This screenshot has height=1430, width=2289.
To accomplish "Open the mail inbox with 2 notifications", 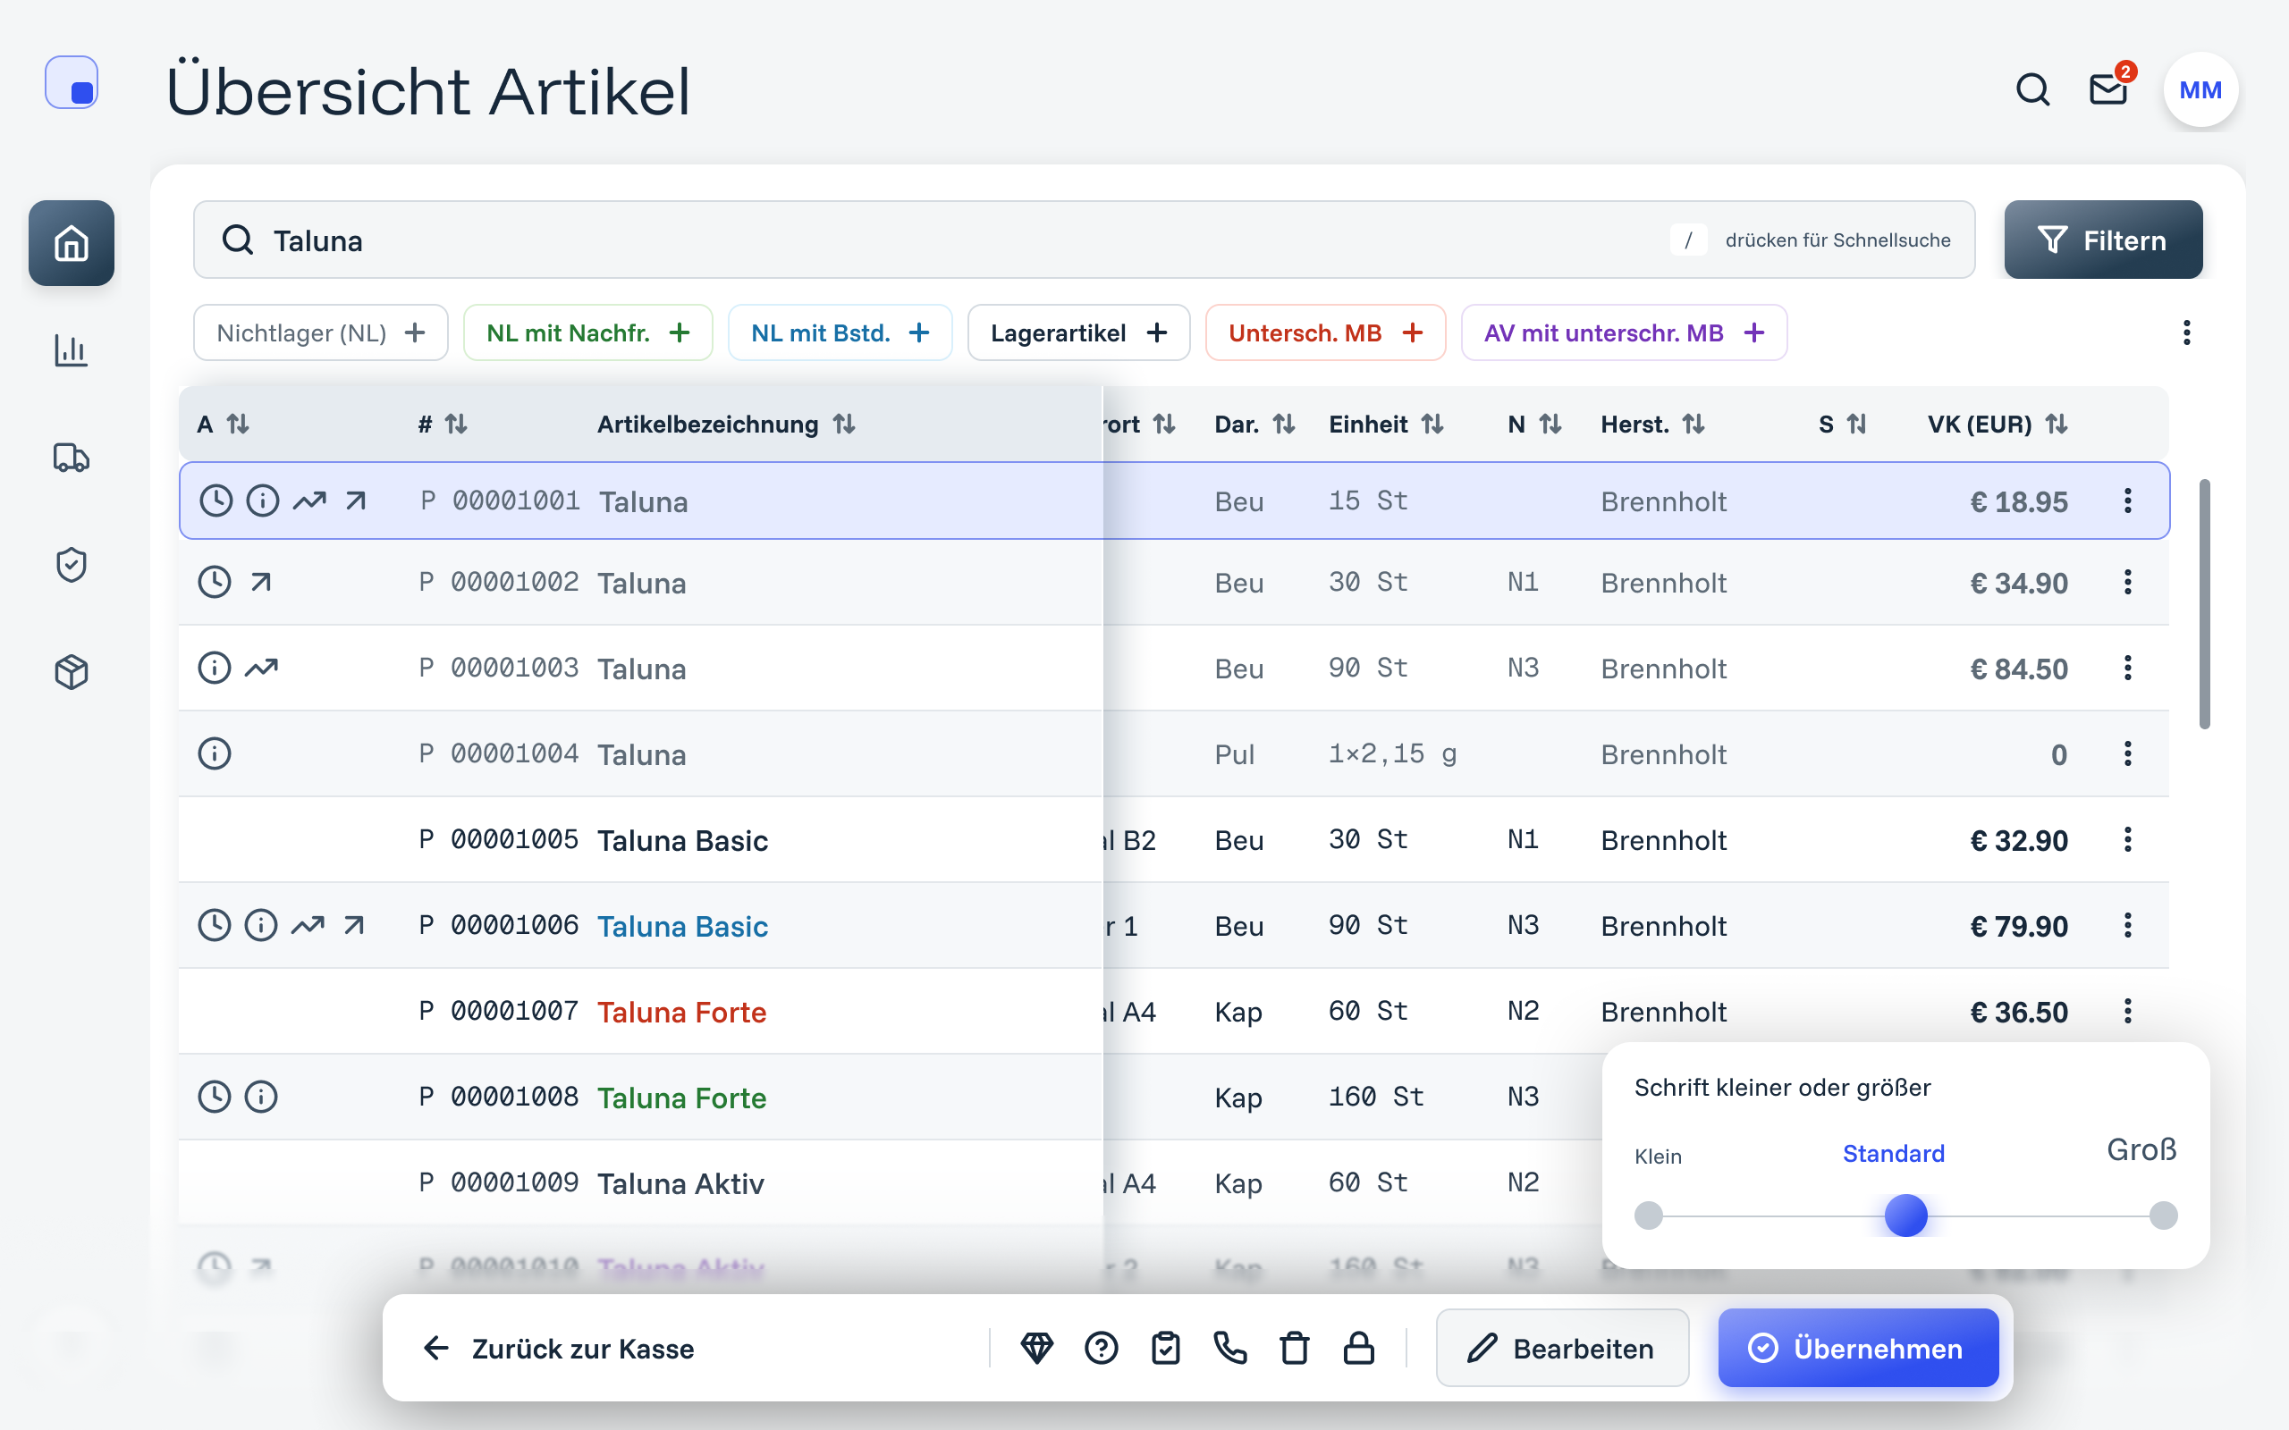I will [2108, 88].
